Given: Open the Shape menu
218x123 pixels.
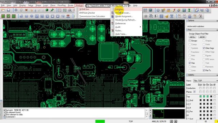Looking at the screenshot, I should (38, 5).
